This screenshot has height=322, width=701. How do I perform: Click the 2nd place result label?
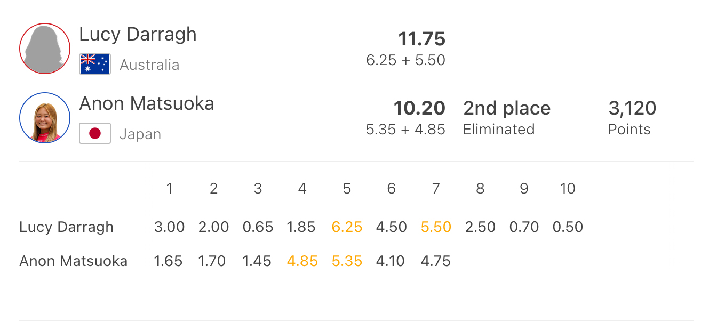point(506,108)
